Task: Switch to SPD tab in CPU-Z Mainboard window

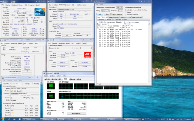Action: tap(73, 5)
